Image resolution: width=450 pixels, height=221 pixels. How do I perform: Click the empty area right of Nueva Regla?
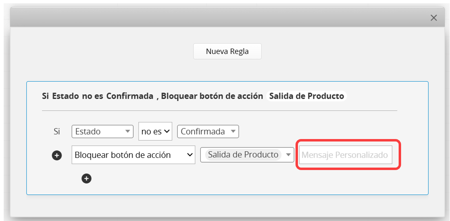346,52
